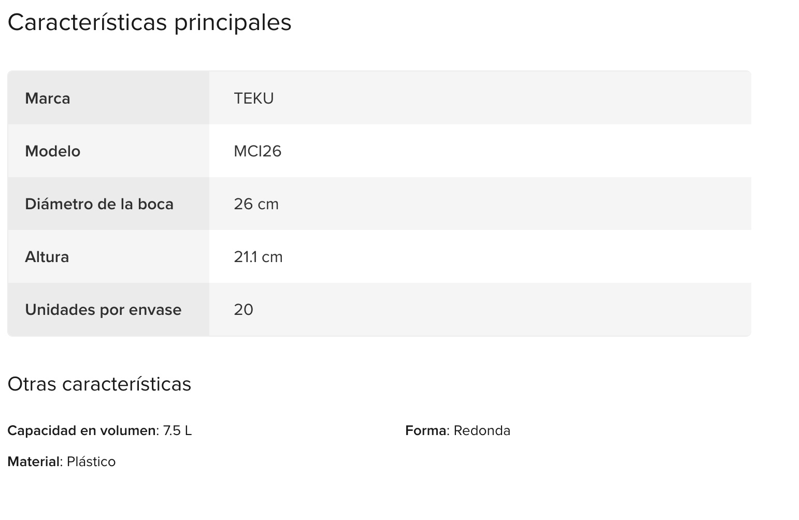Screen dimensions: 799x520
Task: Click the "Capacidad en volumen" label
Action: 81,431
